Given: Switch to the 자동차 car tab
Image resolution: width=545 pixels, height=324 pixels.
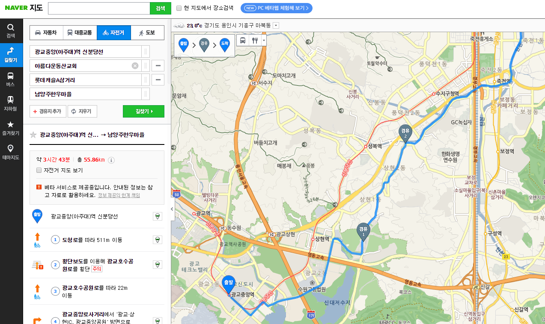Looking at the screenshot, I should point(46,32).
